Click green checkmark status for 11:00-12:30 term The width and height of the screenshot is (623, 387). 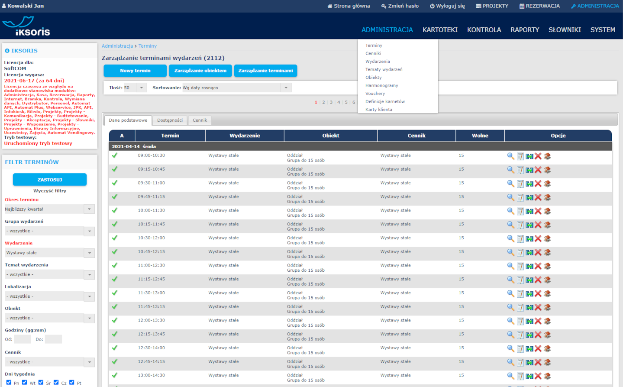click(115, 265)
